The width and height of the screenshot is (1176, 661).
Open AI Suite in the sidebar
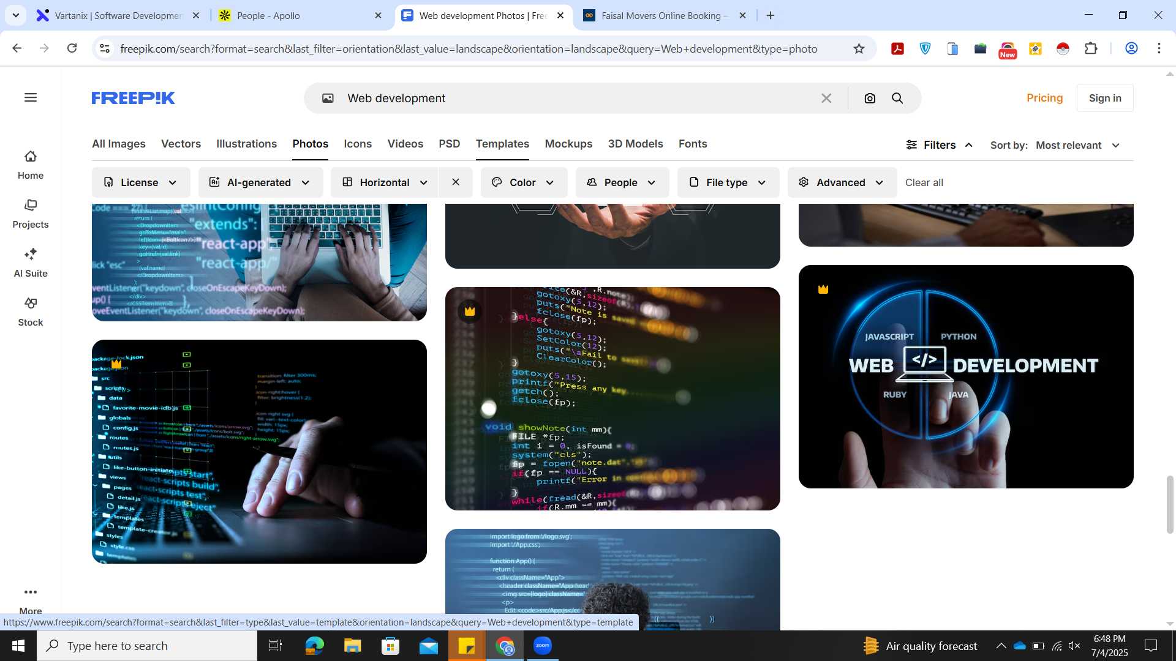[31, 263]
